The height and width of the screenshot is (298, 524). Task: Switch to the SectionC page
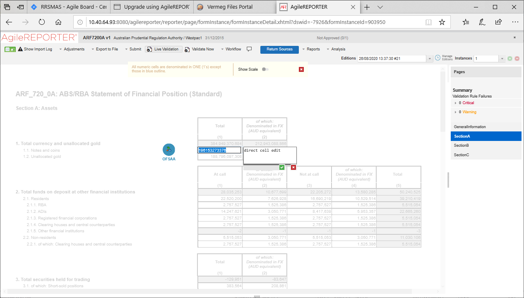point(486,155)
